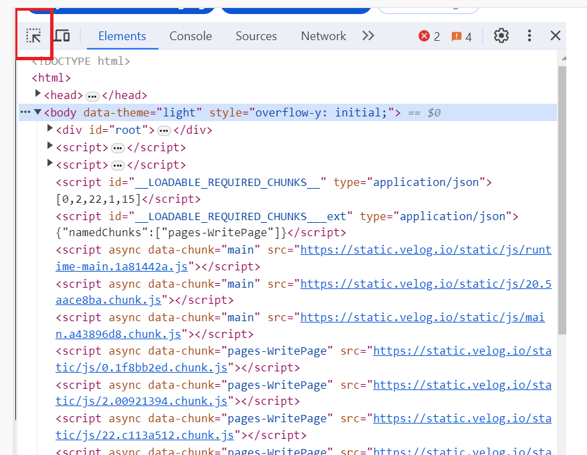Viewport: 587px width, 455px height.
Task: Click the data-theme "light" attribute value
Action: (x=179, y=112)
